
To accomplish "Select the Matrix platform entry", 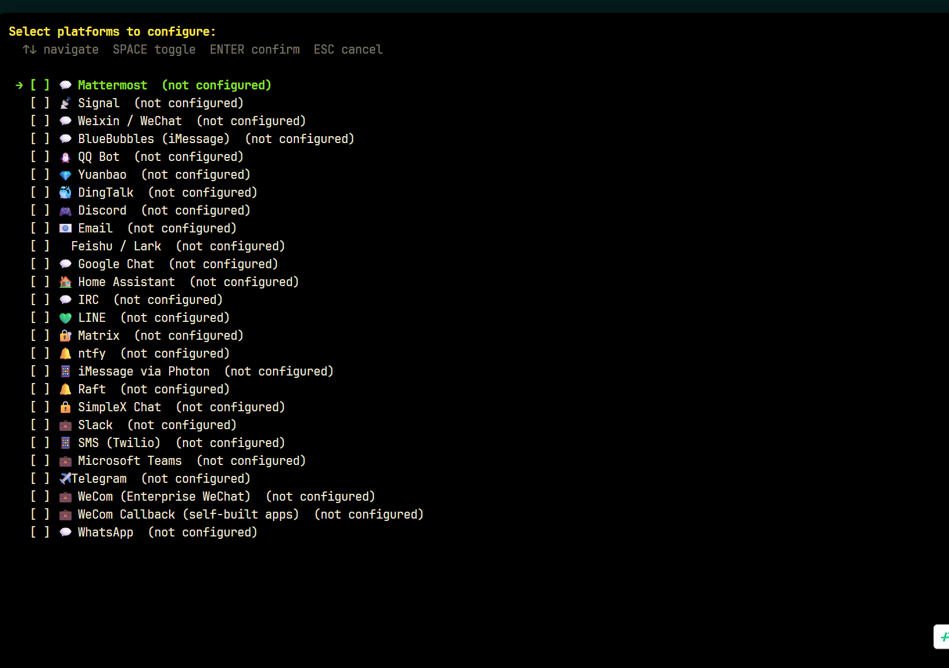I will (137, 336).
